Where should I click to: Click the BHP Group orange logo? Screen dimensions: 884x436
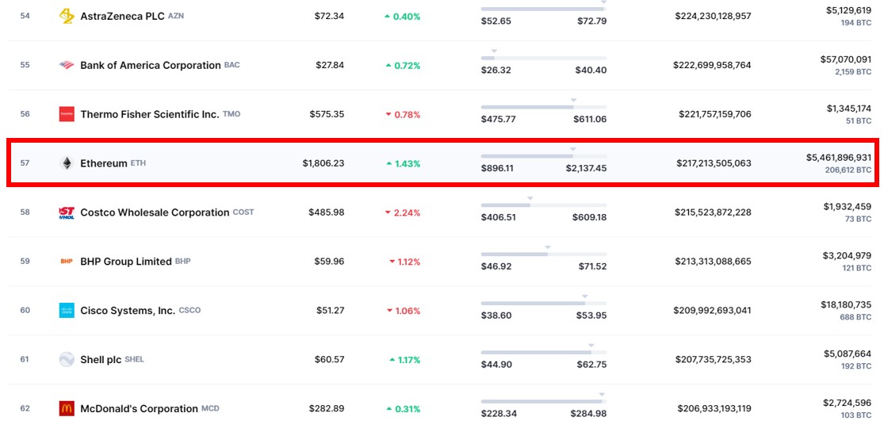click(67, 262)
